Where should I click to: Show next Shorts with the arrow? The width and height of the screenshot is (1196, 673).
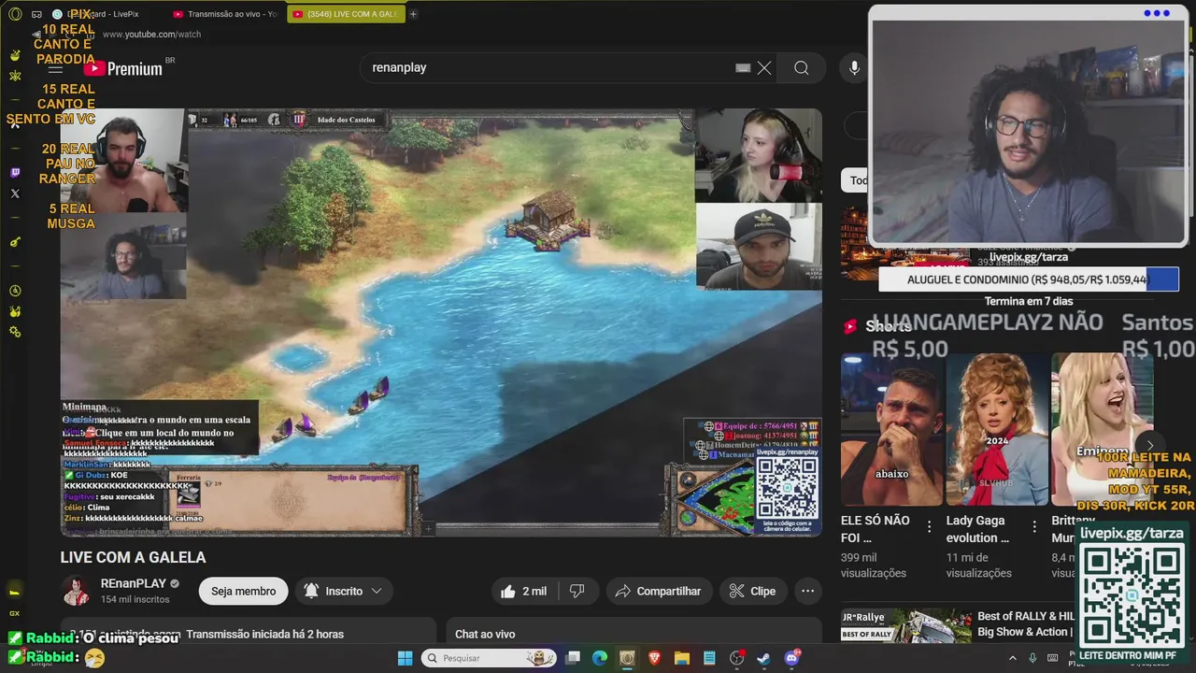click(1150, 446)
